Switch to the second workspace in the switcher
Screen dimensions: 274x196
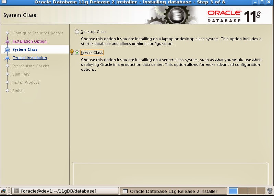click(242, 191)
